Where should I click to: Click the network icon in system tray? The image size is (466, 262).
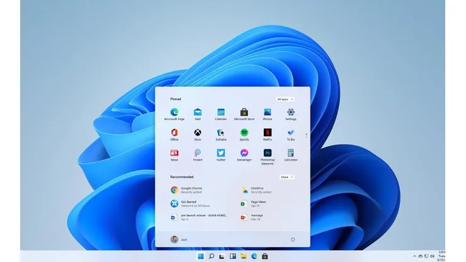click(426, 256)
